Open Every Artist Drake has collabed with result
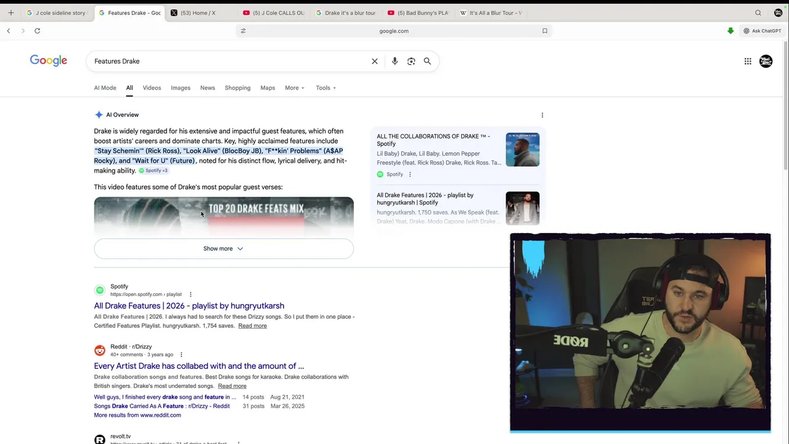The image size is (789, 444). click(x=198, y=366)
